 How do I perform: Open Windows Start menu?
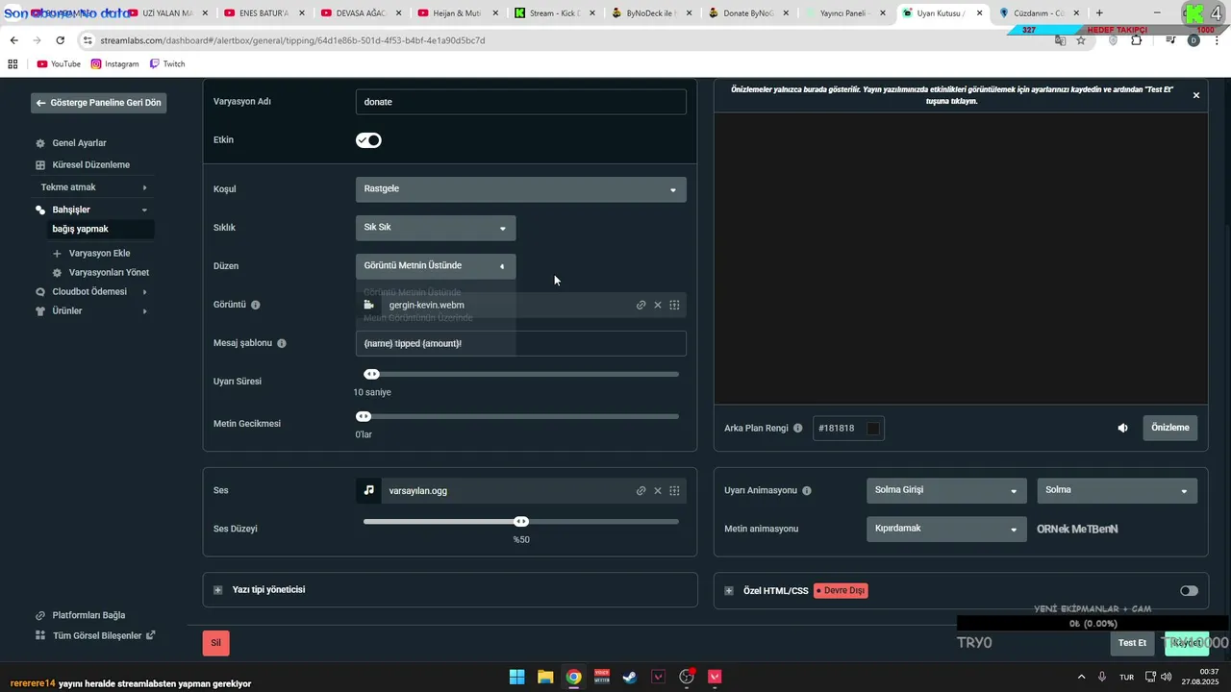(x=516, y=677)
